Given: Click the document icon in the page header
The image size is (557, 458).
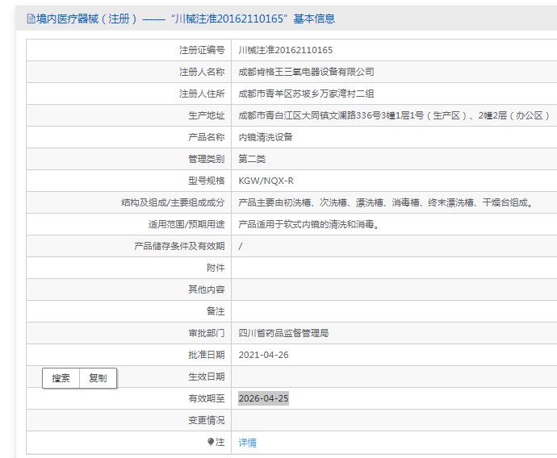Looking at the screenshot, I should 31,19.
